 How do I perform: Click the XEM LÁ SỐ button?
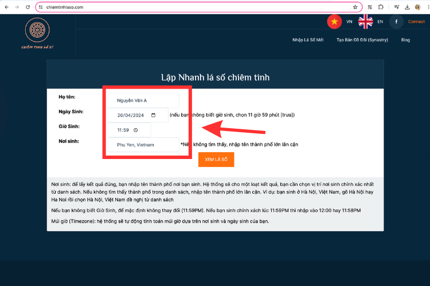[x=216, y=160]
